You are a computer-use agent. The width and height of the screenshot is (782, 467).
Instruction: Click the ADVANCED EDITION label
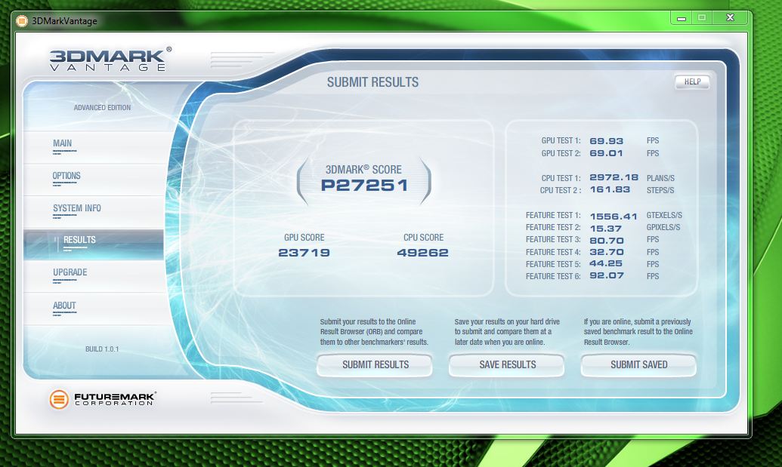coord(102,108)
